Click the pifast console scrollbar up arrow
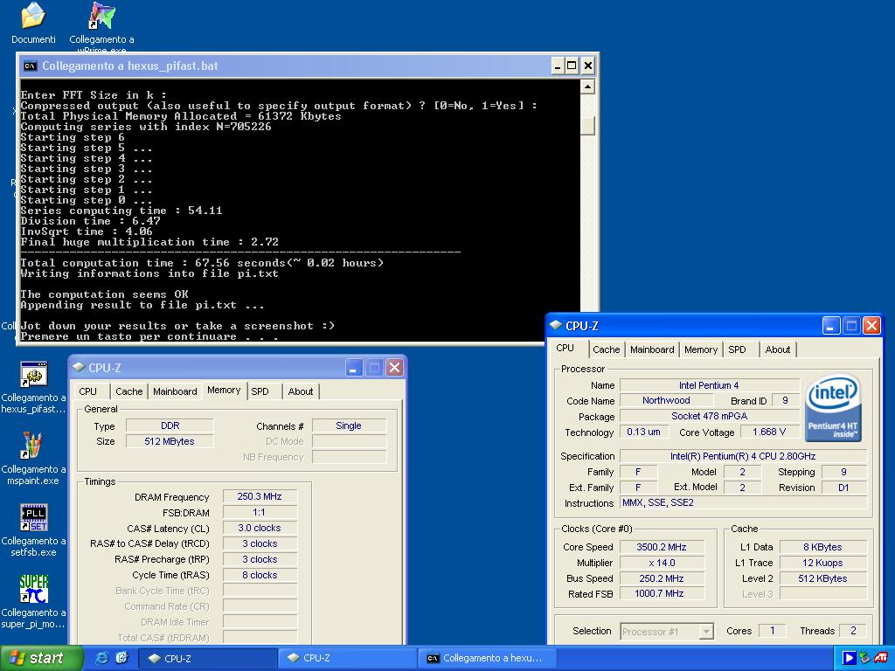Image resolution: width=895 pixels, height=671 pixels. click(x=587, y=86)
